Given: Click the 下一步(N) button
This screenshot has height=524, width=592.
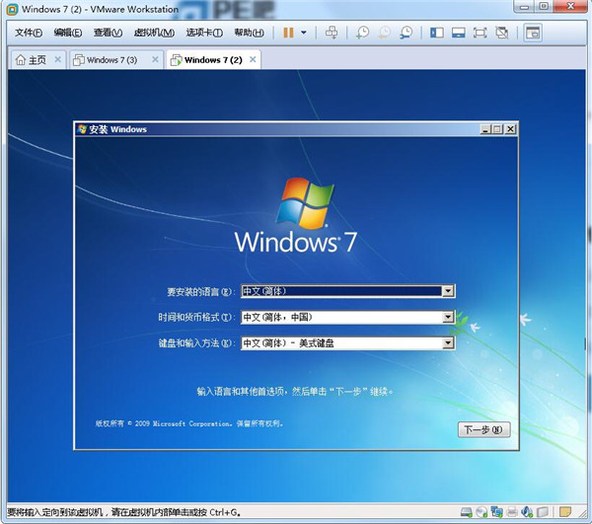Looking at the screenshot, I should point(484,429).
